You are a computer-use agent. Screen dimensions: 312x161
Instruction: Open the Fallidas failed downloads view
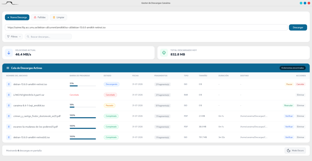(x=40, y=17)
